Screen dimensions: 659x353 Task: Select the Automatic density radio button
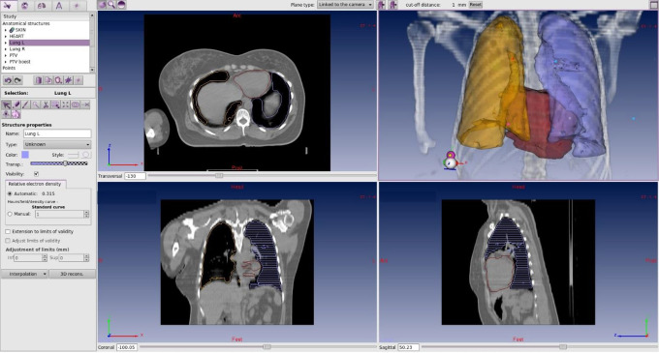[x=10, y=193]
